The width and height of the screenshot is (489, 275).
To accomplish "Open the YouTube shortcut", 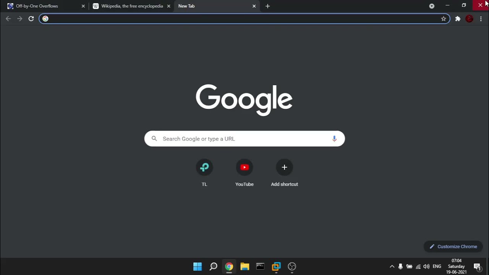I will point(244,173).
